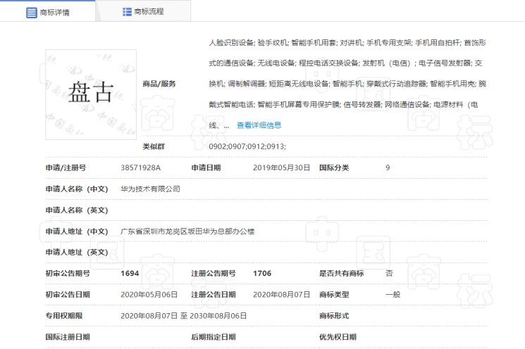
Task: Click the 优先权日期 label
Action: pos(338,337)
